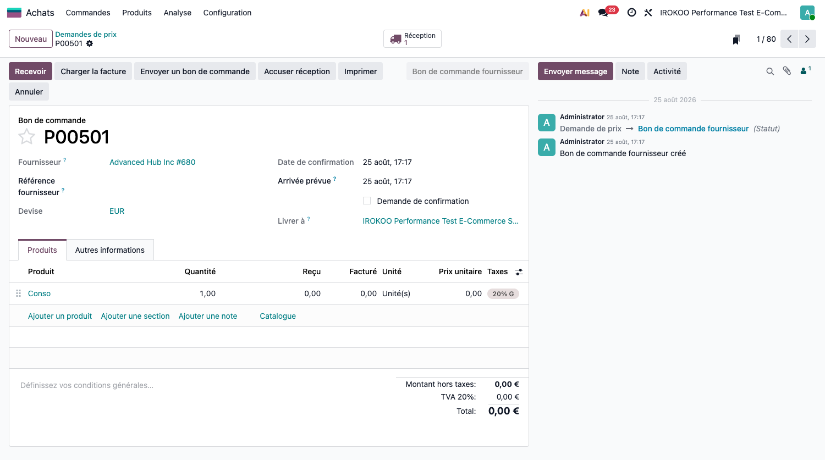825x460 pixels.
Task: Open the activities clock icon
Action: pyautogui.click(x=631, y=13)
